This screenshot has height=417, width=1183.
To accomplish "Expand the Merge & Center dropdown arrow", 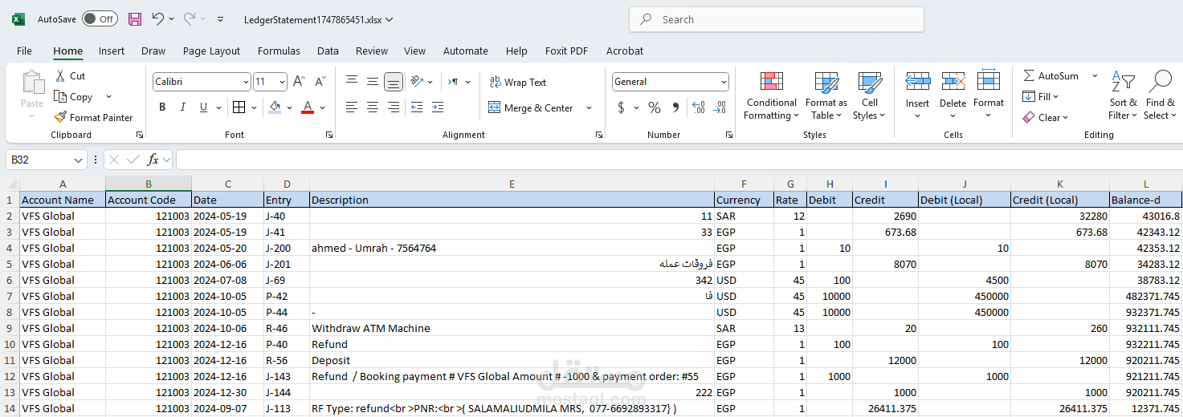I will pyautogui.click(x=589, y=108).
